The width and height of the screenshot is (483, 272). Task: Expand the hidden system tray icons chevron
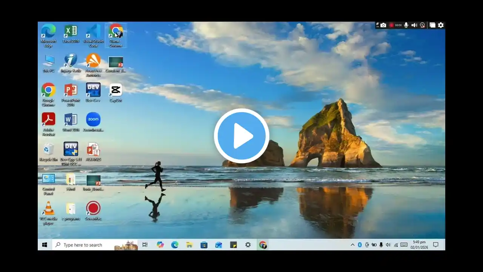(x=352, y=245)
